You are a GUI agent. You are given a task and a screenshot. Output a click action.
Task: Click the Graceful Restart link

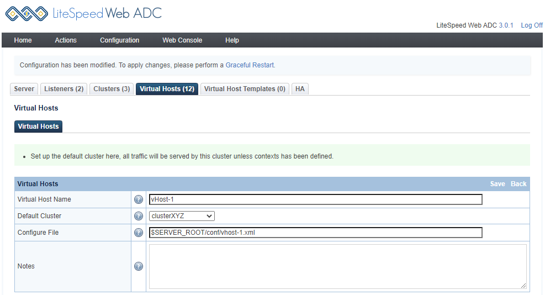click(x=250, y=65)
